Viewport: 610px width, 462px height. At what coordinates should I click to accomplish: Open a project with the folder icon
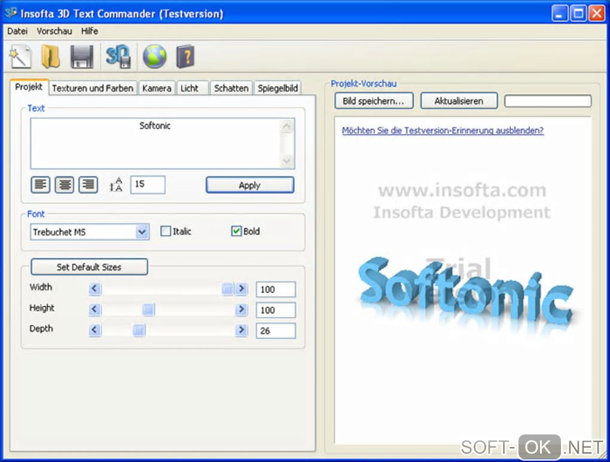[51, 57]
